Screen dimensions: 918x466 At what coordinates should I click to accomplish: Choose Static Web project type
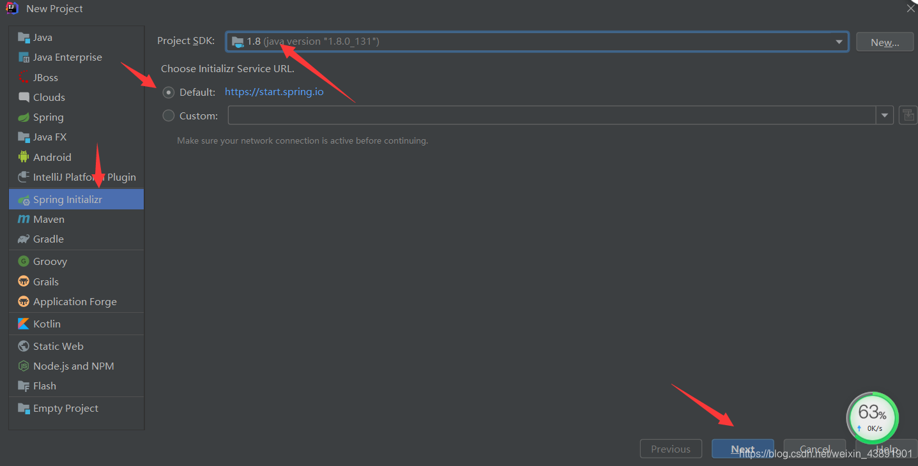pos(77,347)
